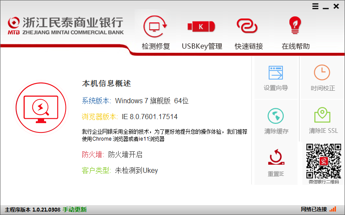345x215 pixels.
Task: Click the 网络已连接 status text
Action: pyautogui.click(x=314, y=209)
